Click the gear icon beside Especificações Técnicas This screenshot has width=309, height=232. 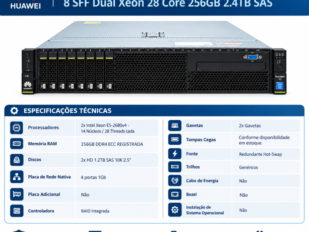14,111
